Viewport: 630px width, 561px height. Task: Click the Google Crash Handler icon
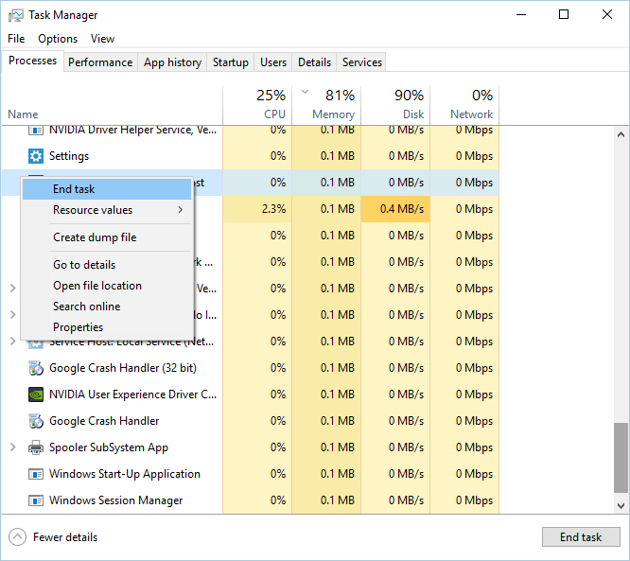(x=36, y=421)
